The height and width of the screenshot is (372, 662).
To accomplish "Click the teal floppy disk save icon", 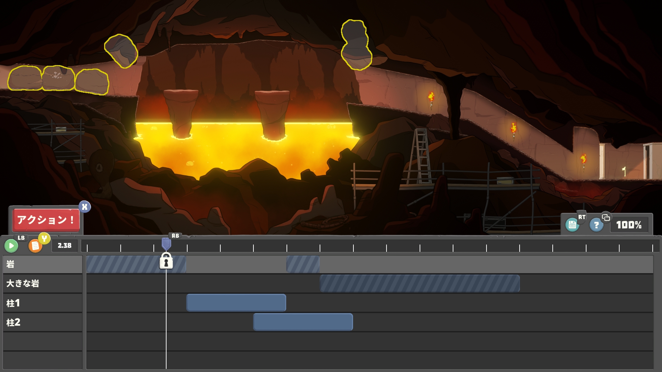I will tap(572, 225).
